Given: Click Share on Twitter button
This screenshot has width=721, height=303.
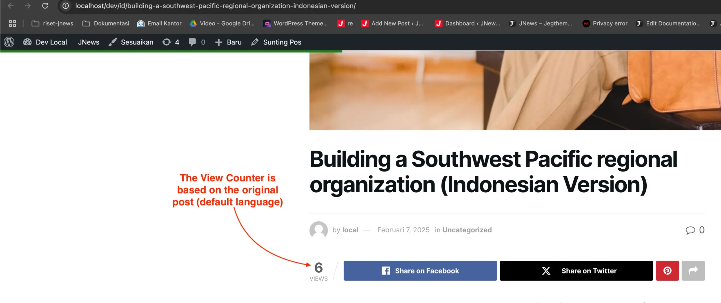Looking at the screenshot, I should click(x=576, y=271).
